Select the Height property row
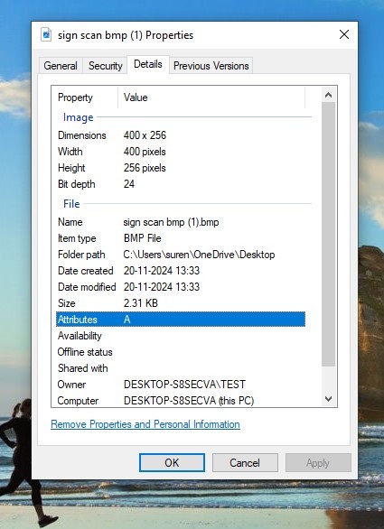Viewport: 384px width, 529px height. tap(181, 168)
